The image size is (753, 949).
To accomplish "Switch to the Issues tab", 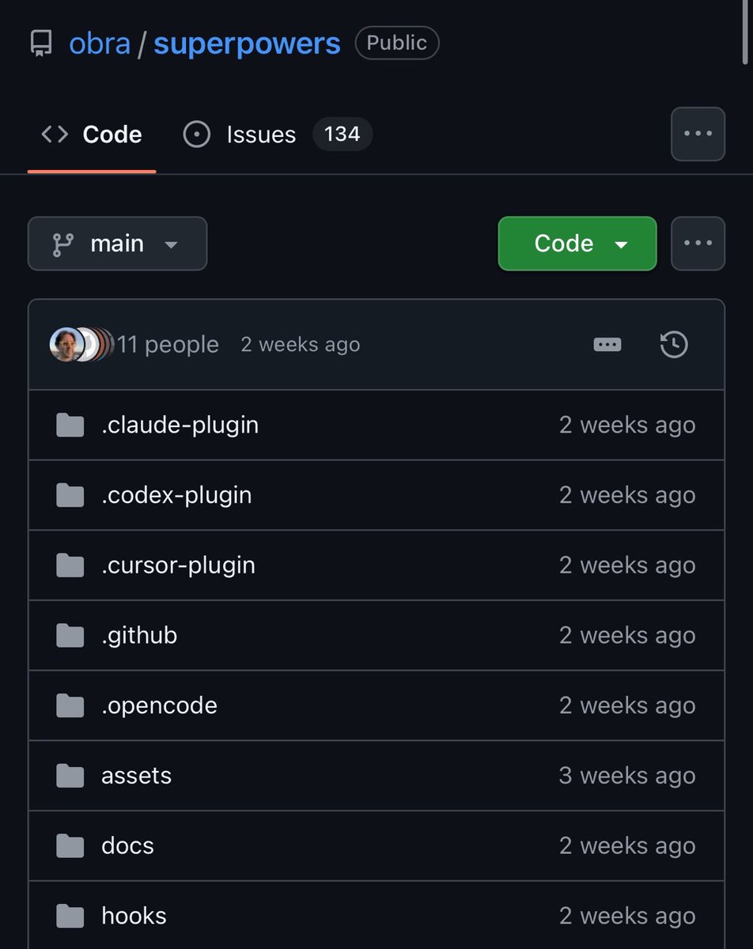I will pos(277,134).
